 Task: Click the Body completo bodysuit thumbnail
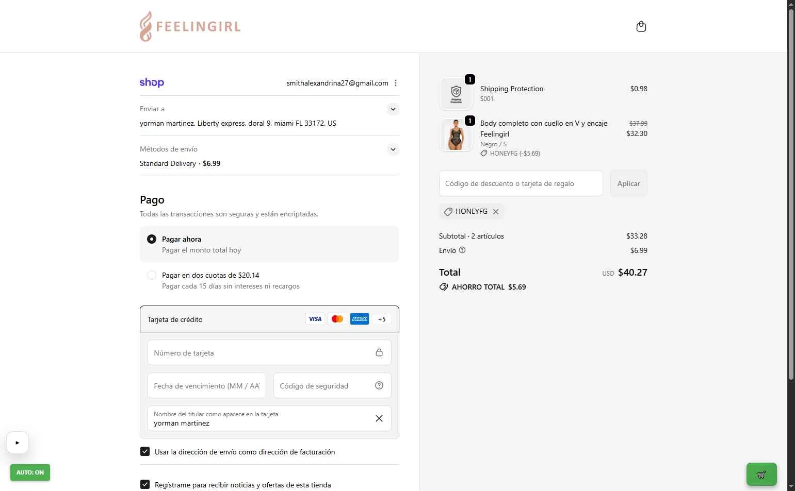[x=456, y=134]
